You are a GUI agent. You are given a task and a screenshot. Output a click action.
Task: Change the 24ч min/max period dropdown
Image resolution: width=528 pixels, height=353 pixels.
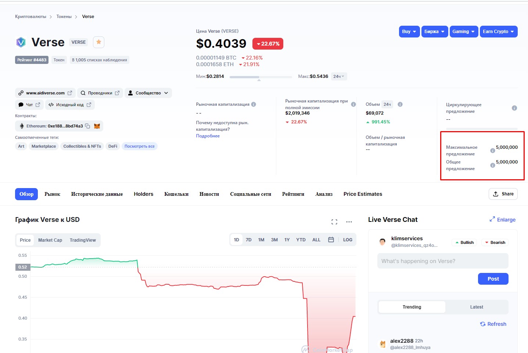pos(339,76)
